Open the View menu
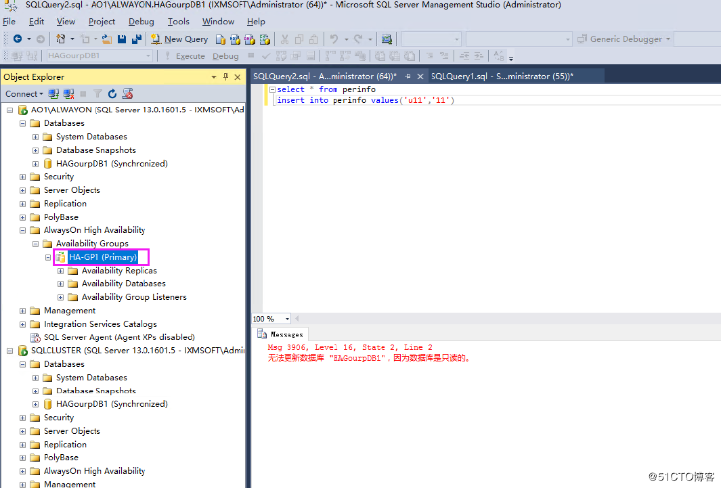721x488 pixels. 66,22
